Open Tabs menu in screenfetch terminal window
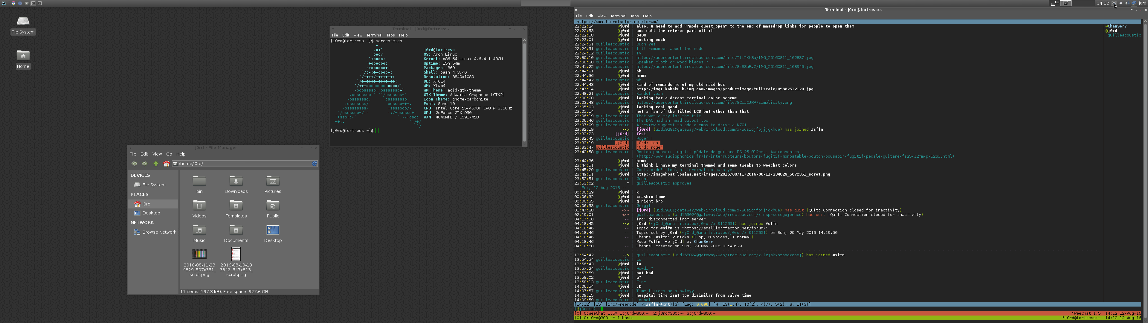Viewport: 1148px width, 323px height. pos(391,35)
